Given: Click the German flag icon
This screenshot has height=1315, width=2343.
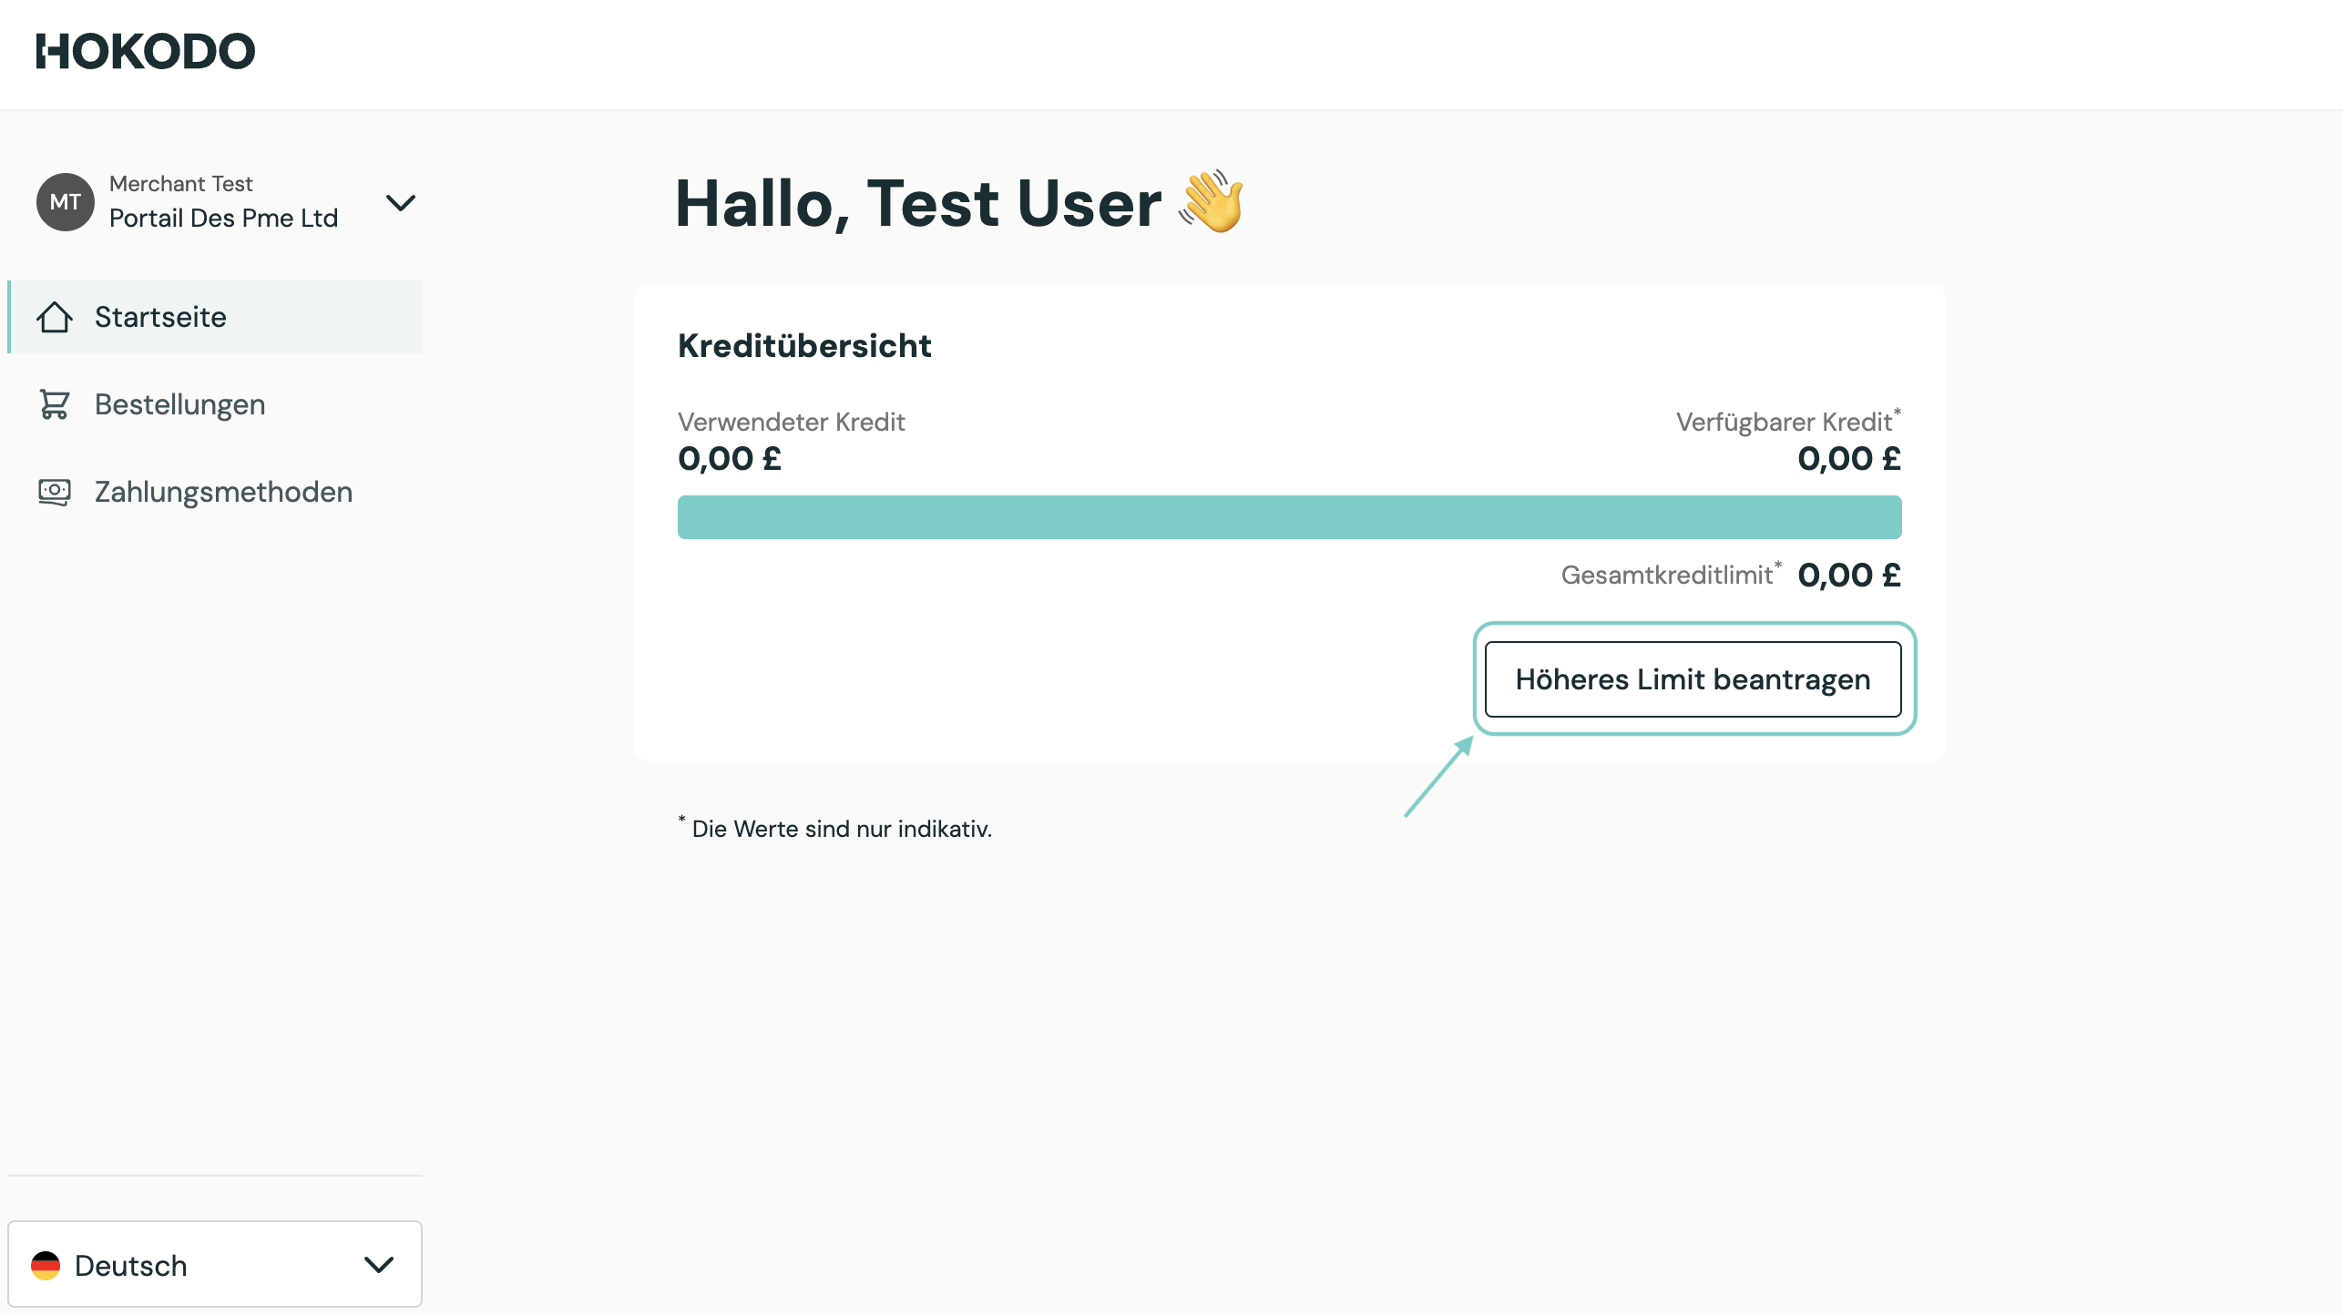Looking at the screenshot, I should pos(46,1265).
